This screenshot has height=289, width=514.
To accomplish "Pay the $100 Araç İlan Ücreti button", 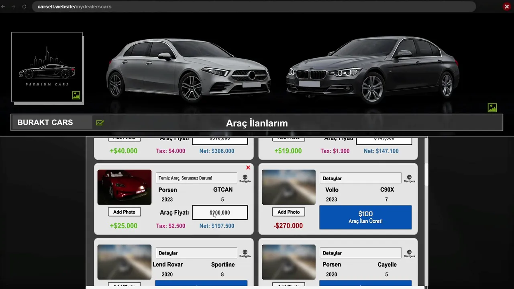I will click(x=365, y=217).
